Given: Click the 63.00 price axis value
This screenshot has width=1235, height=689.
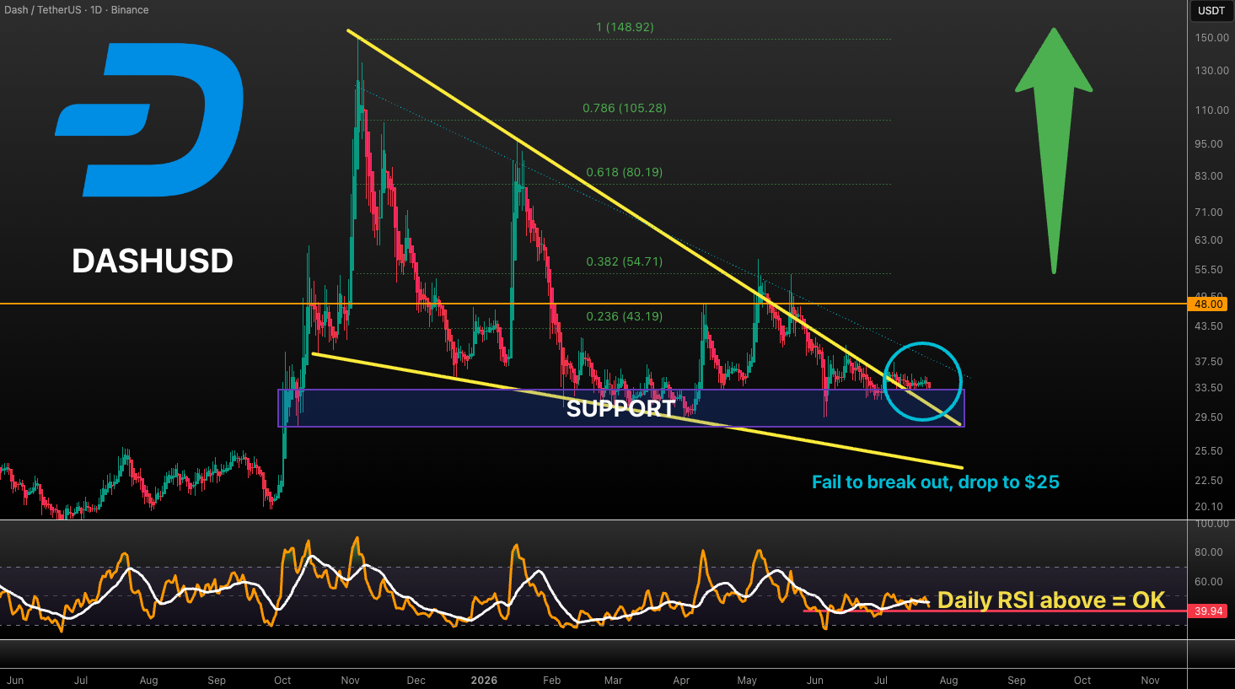Looking at the screenshot, I should tap(1209, 240).
